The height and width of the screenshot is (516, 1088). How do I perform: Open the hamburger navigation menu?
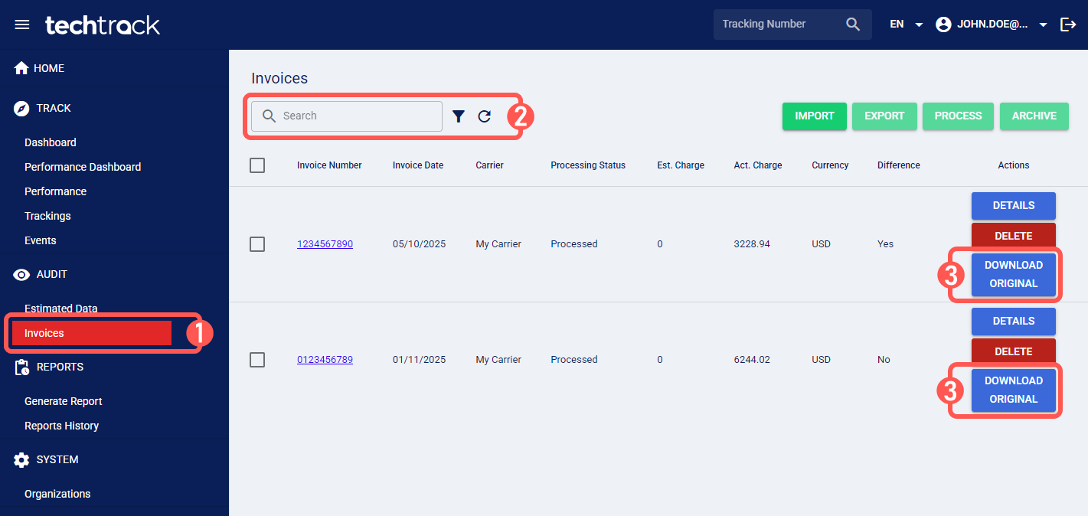pyautogui.click(x=22, y=24)
